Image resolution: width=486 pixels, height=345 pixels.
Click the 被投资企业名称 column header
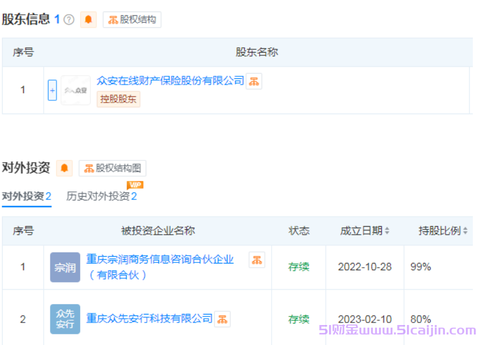point(158,231)
